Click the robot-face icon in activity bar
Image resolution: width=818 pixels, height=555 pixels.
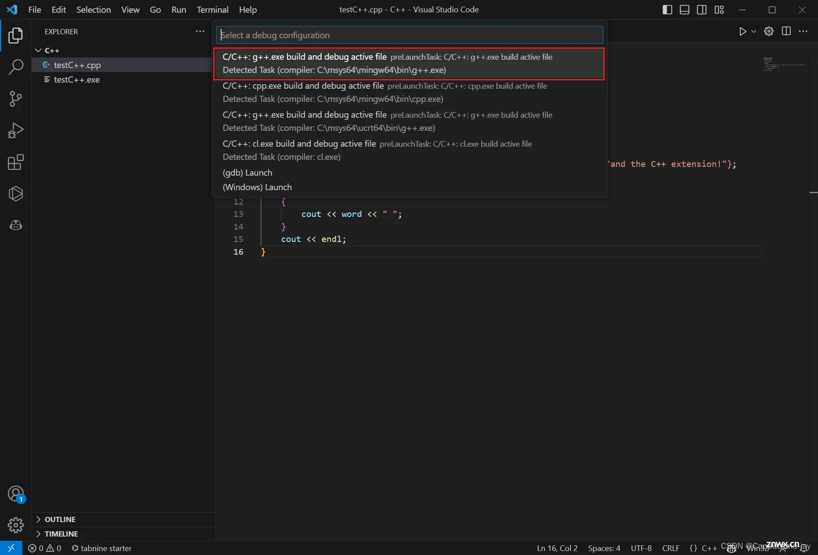[16, 225]
